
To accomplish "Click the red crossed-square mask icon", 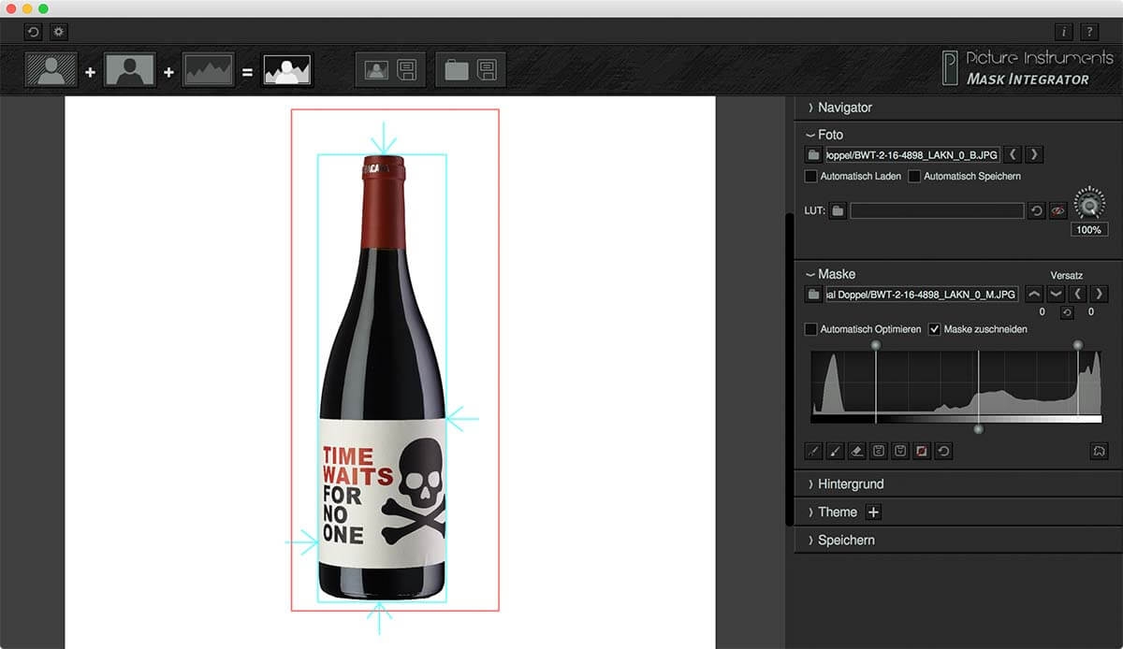I will click(x=922, y=451).
